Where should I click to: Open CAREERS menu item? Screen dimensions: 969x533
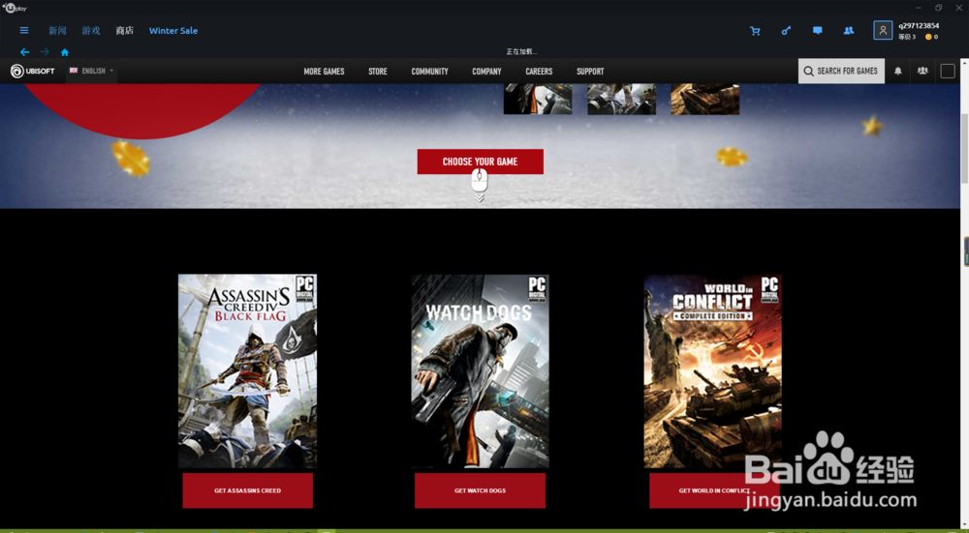(539, 72)
